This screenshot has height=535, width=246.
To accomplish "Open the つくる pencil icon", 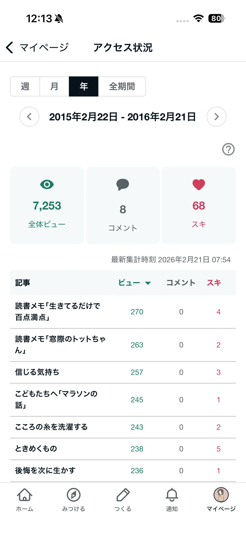I will click(123, 495).
